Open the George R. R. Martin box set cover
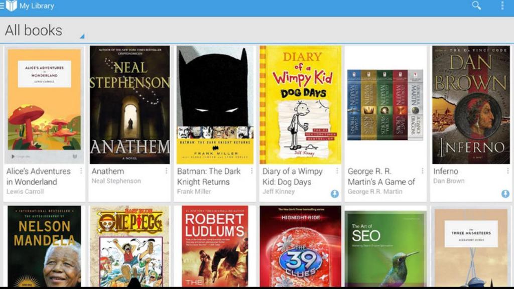The image size is (514, 289). 385,105
